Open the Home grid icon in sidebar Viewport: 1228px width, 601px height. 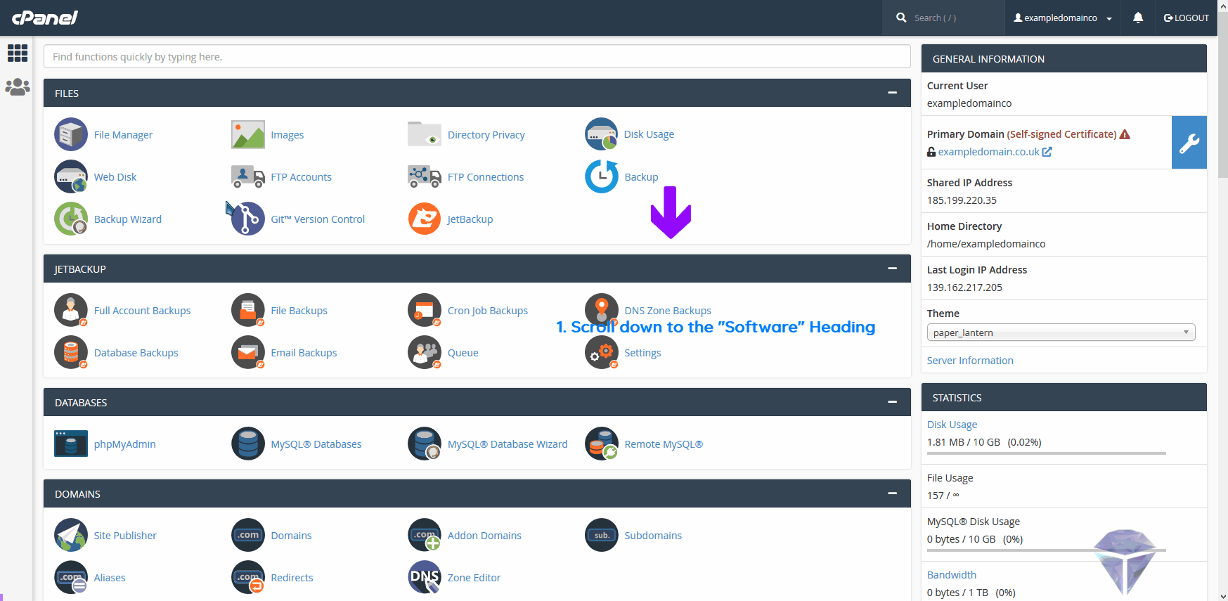click(17, 53)
